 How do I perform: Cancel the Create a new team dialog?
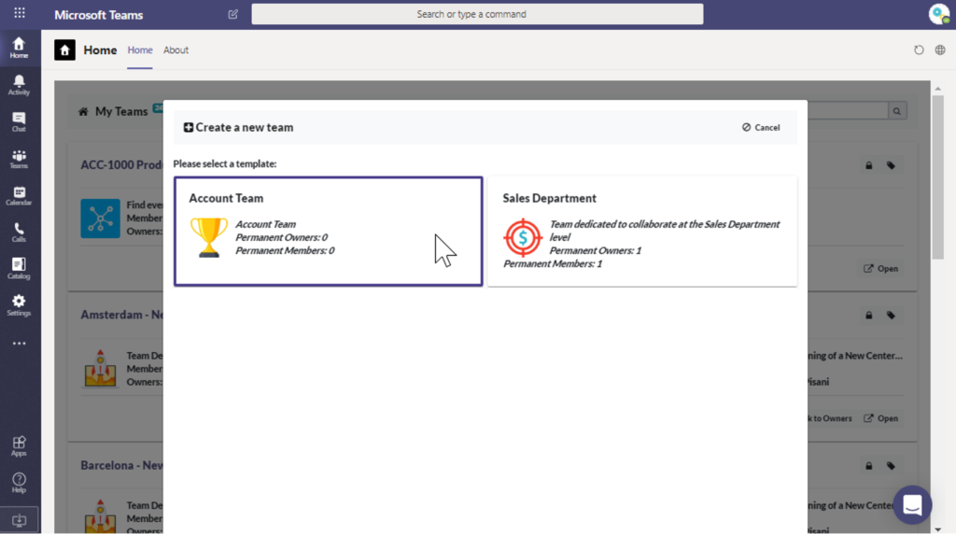(761, 127)
